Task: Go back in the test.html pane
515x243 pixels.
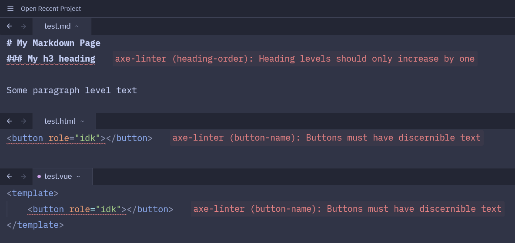Action: pyautogui.click(x=9, y=121)
